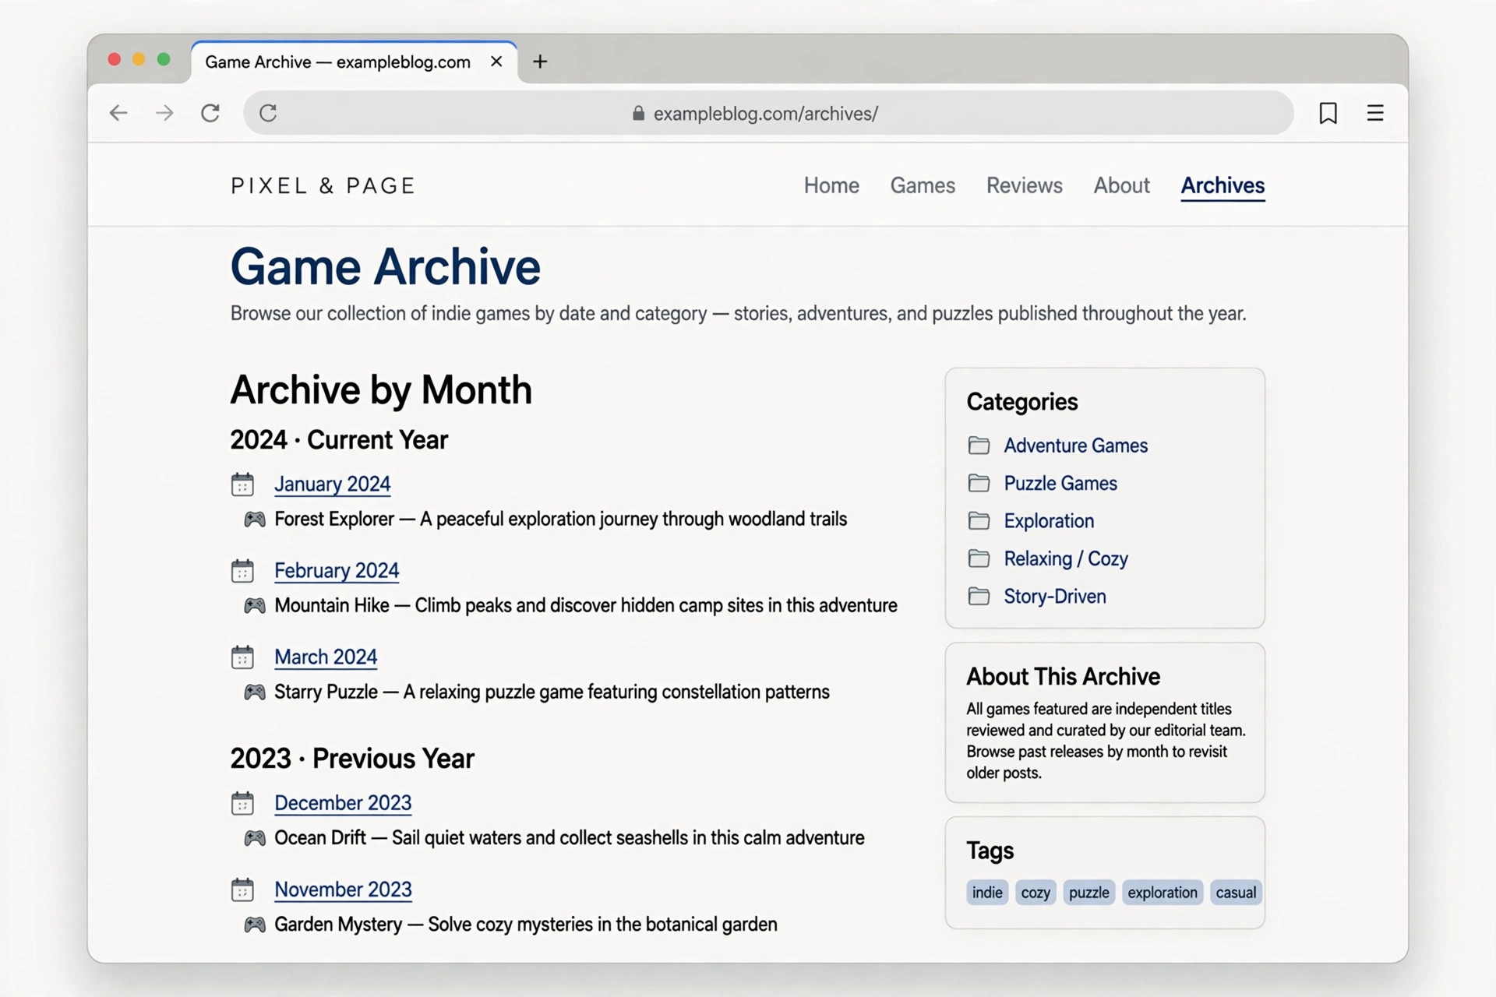Click folder icon beside Adventure Games
This screenshot has height=997, width=1496.
[979, 446]
